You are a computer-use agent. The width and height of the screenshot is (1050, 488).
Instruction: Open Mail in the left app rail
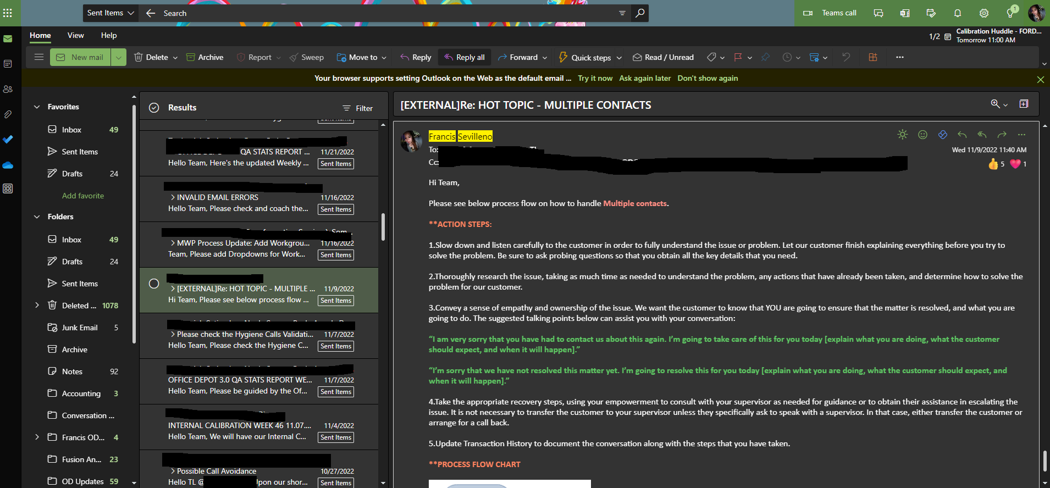8,38
